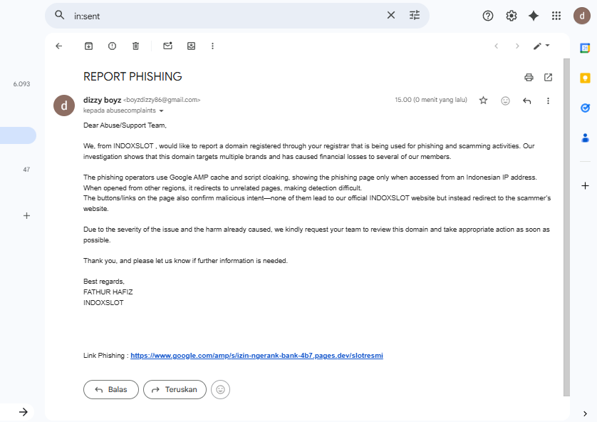The width and height of the screenshot is (597, 422).
Task: Go to the older message arrow
Action: point(517,46)
